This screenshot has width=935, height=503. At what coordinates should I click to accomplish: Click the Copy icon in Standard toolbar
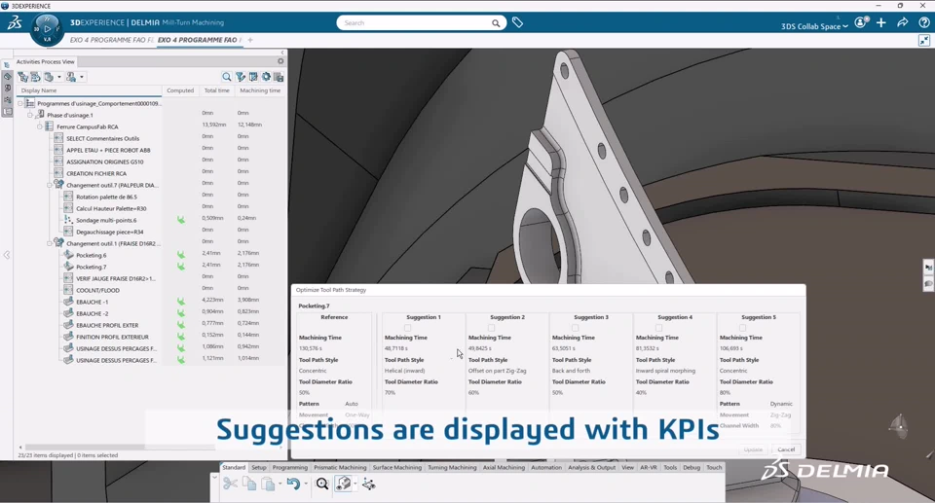coord(249,484)
